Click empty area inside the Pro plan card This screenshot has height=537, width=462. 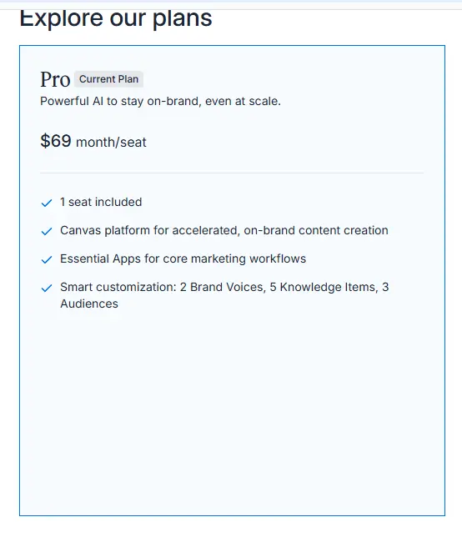(x=232, y=411)
